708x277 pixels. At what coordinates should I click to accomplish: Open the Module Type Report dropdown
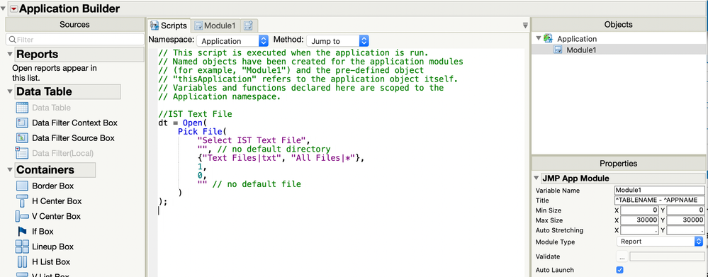[x=659, y=242]
